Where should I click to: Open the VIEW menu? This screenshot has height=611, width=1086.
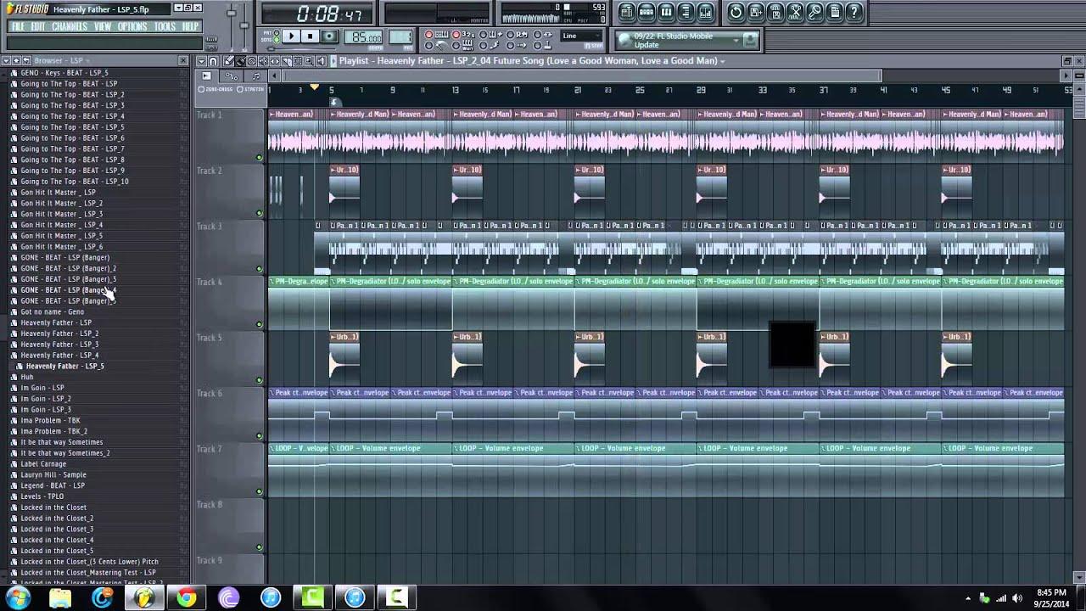coord(103,27)
